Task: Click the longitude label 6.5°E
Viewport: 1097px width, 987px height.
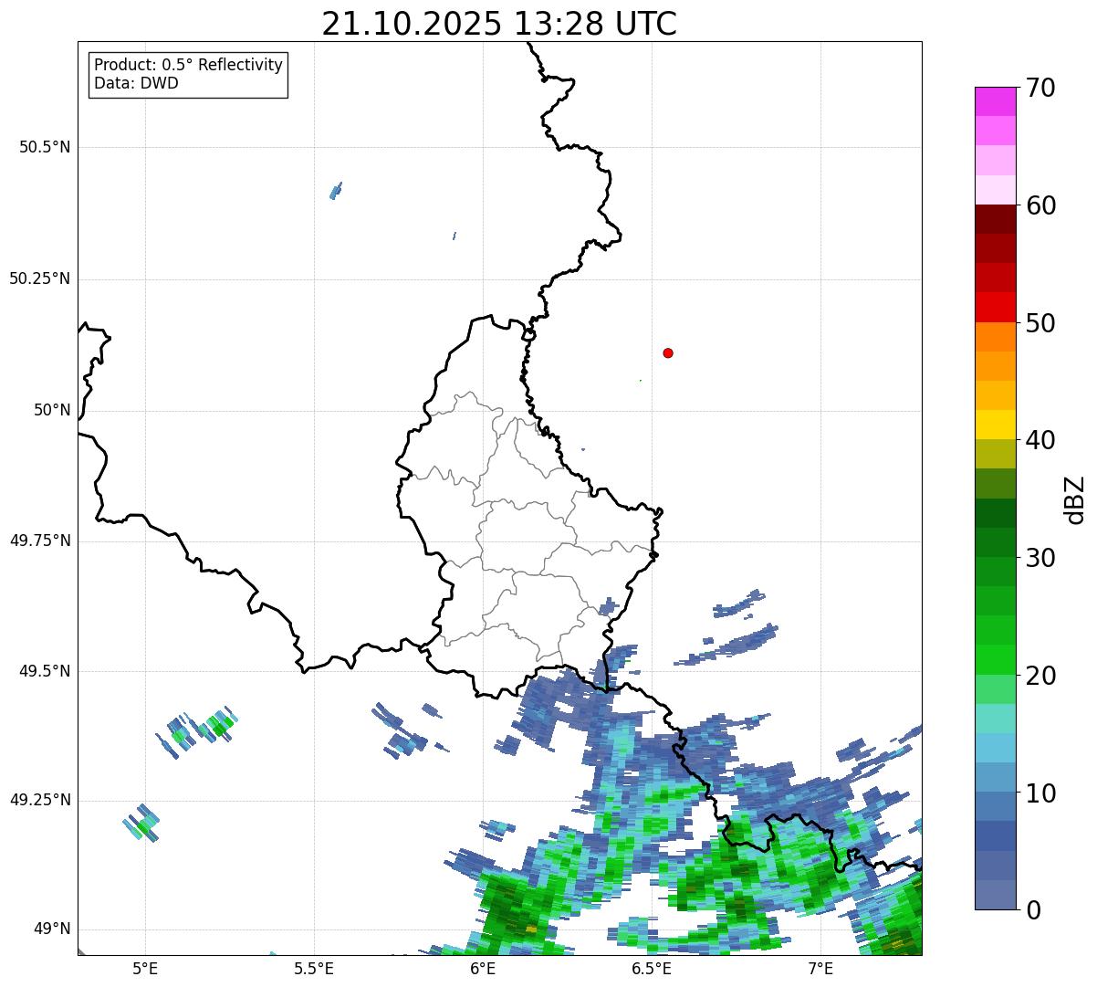Action: pyautogui.click(x=653, y=968)
